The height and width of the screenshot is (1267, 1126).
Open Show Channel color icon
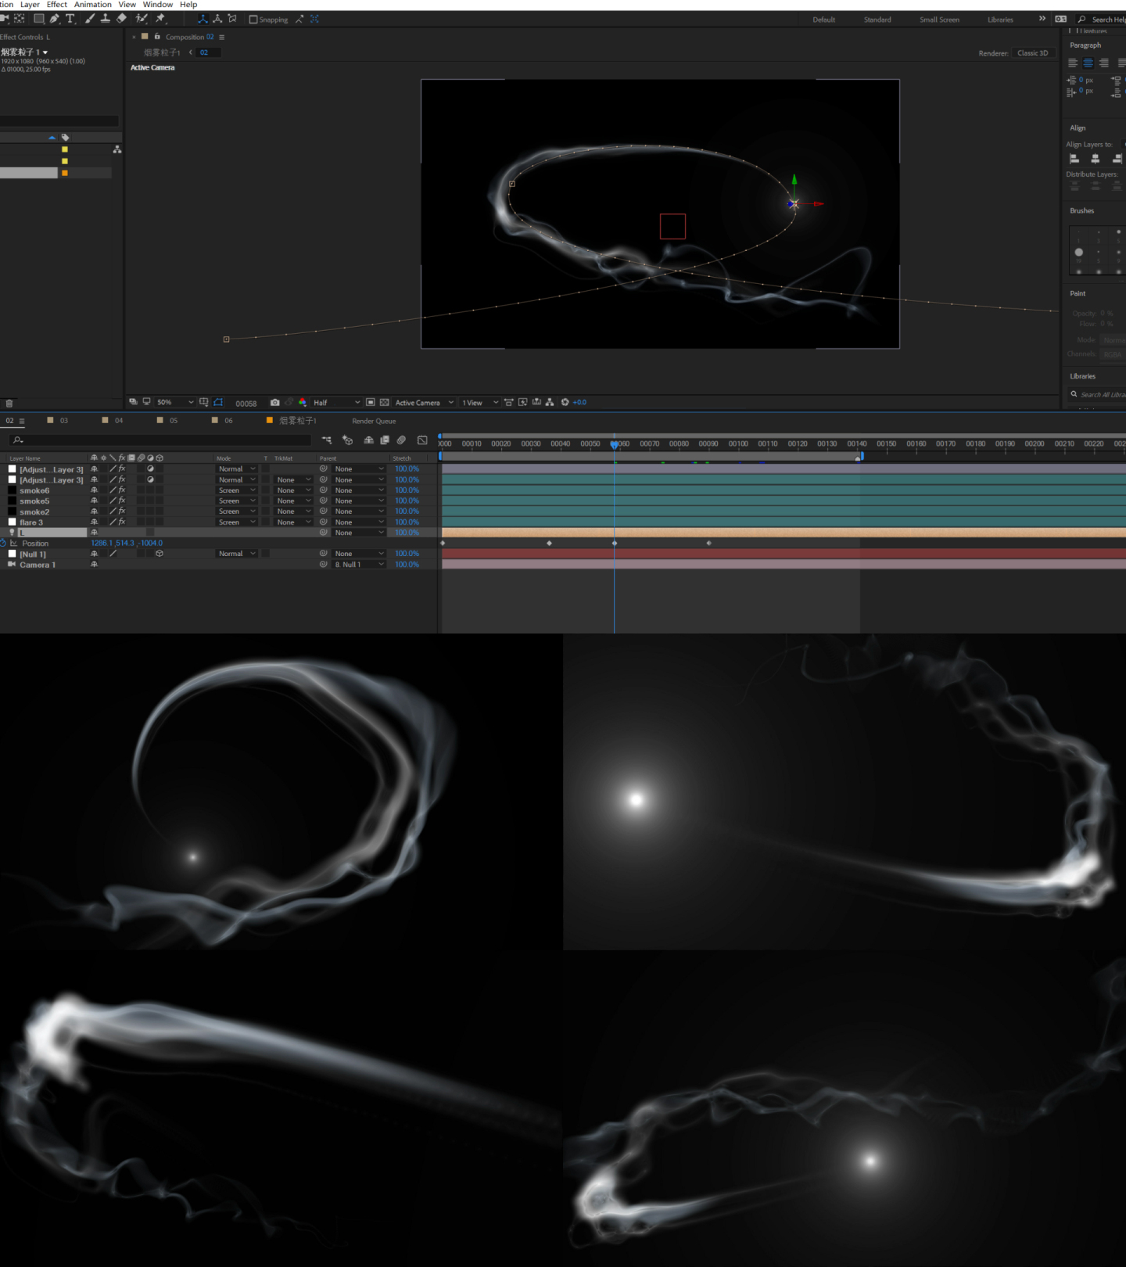303,403
